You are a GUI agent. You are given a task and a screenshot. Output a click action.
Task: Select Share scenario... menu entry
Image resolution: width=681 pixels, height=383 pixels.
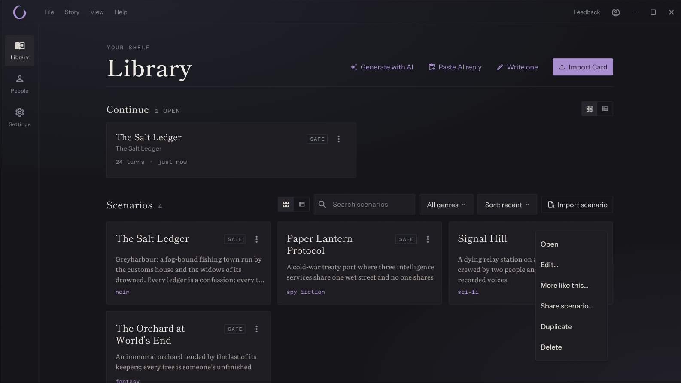click(x=572, y=306)
